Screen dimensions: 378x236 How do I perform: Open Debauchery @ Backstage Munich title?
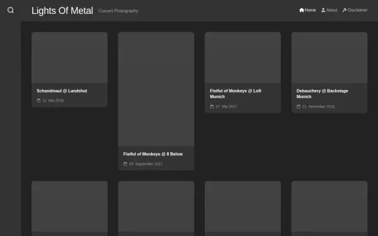(x=323, y=94)
